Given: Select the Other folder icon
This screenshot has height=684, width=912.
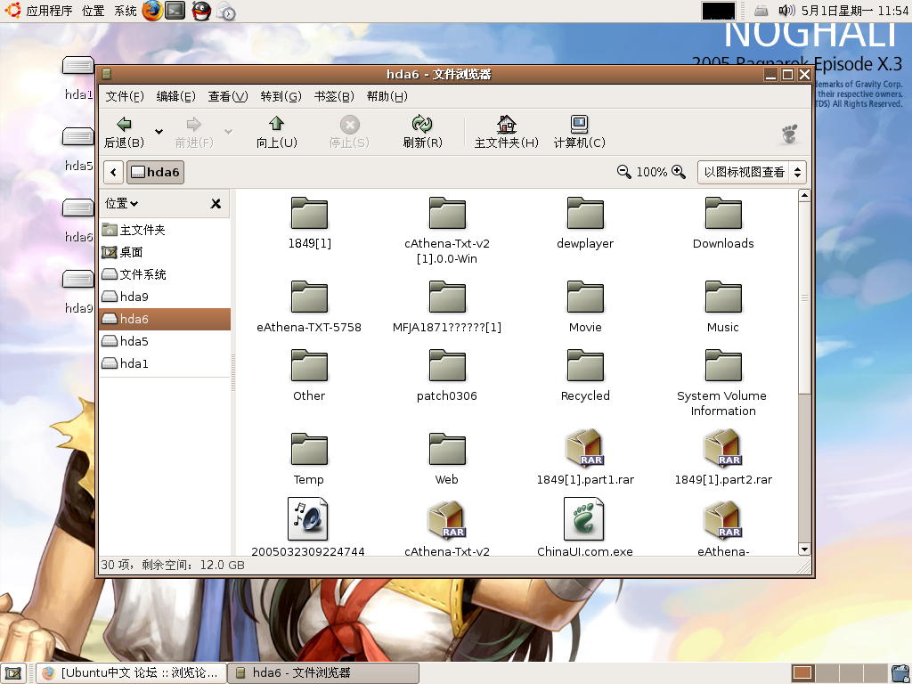Looking at the screenshot, I should point(309,366).
